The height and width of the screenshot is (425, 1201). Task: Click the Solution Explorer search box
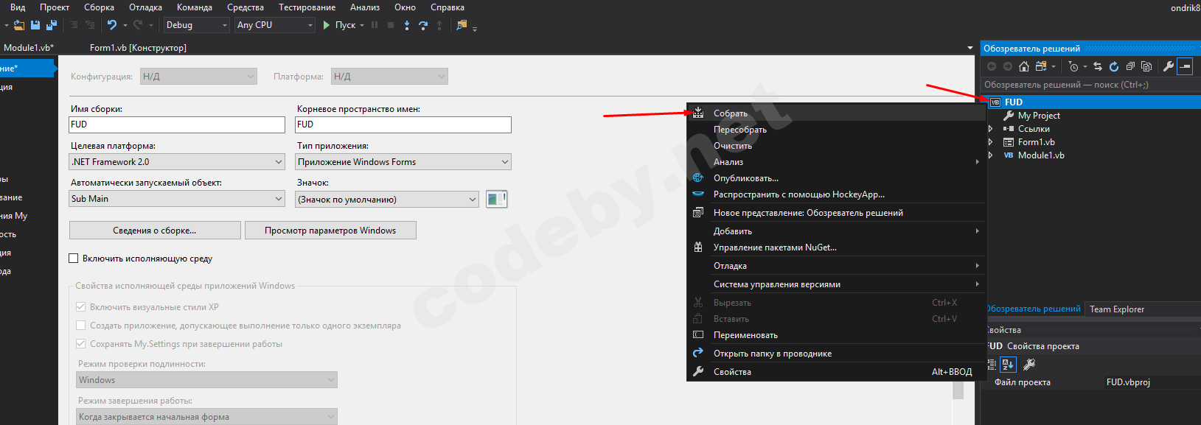pos(1090,85)
